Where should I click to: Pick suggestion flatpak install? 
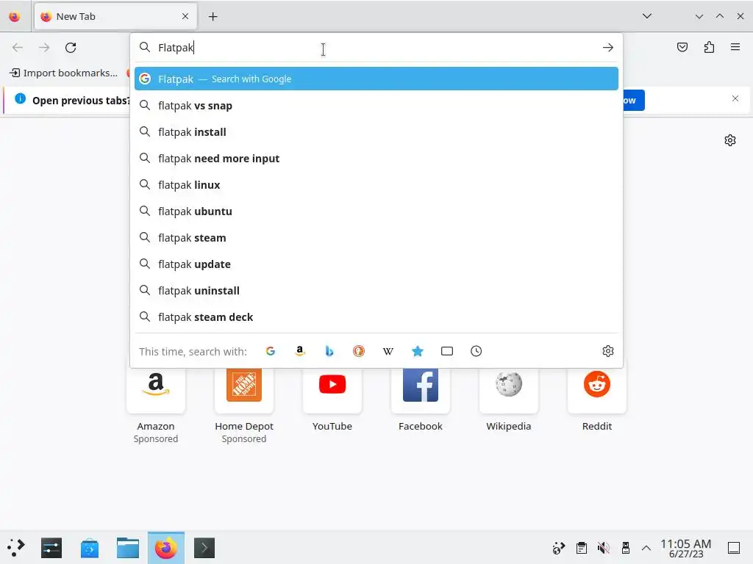tap(376, 132)
